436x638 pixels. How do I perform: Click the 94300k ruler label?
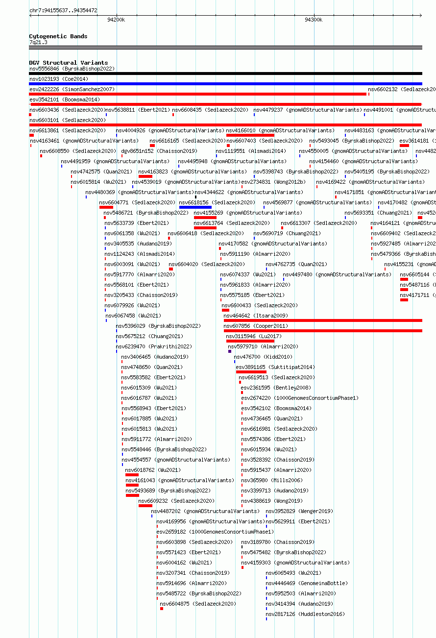tap(314, 20)
